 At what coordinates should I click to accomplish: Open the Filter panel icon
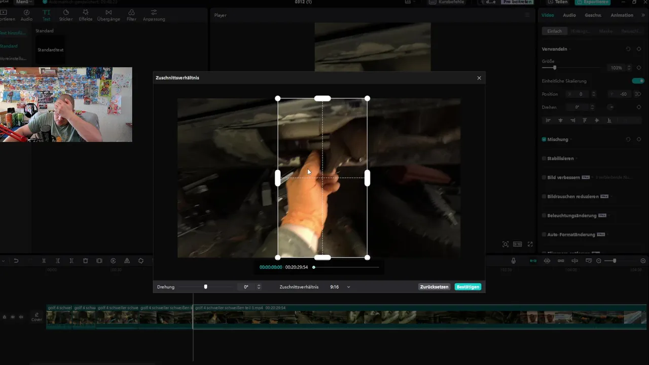pyautogui.click(x=131, y=12)
